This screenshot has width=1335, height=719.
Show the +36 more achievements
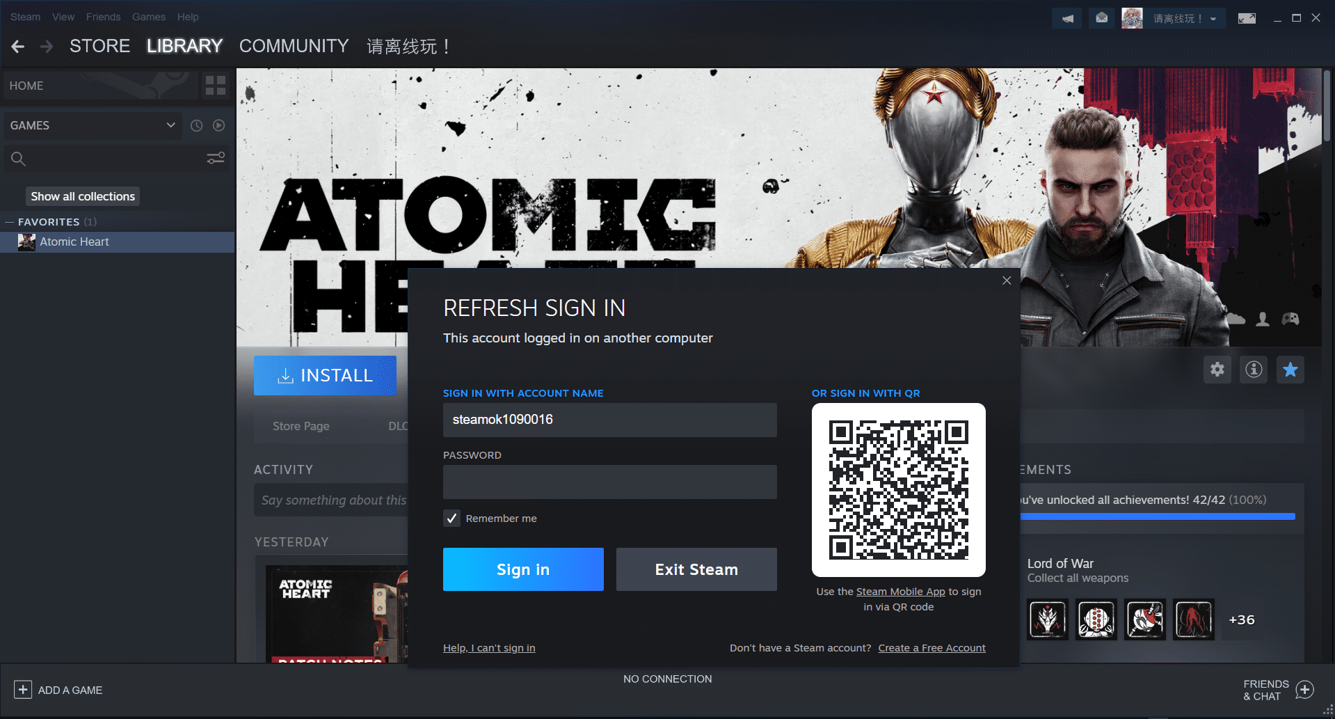[x=1242, y=619]
